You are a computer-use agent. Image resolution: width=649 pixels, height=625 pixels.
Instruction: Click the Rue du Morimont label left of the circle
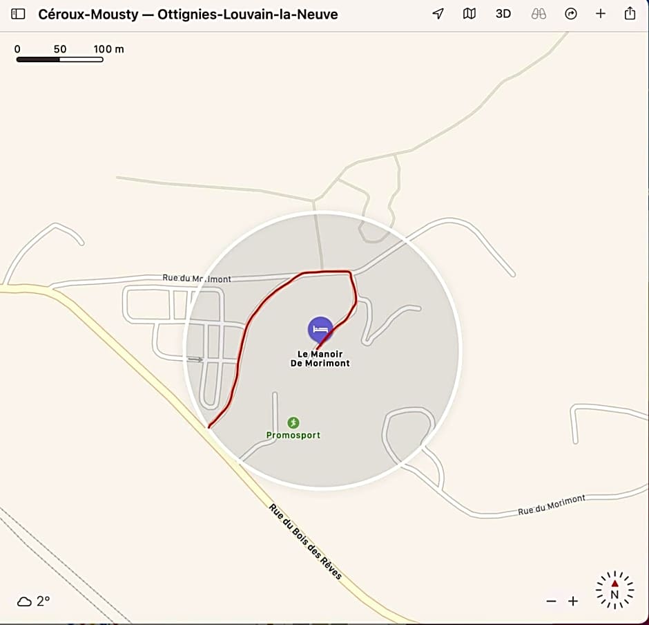[197, 278]
